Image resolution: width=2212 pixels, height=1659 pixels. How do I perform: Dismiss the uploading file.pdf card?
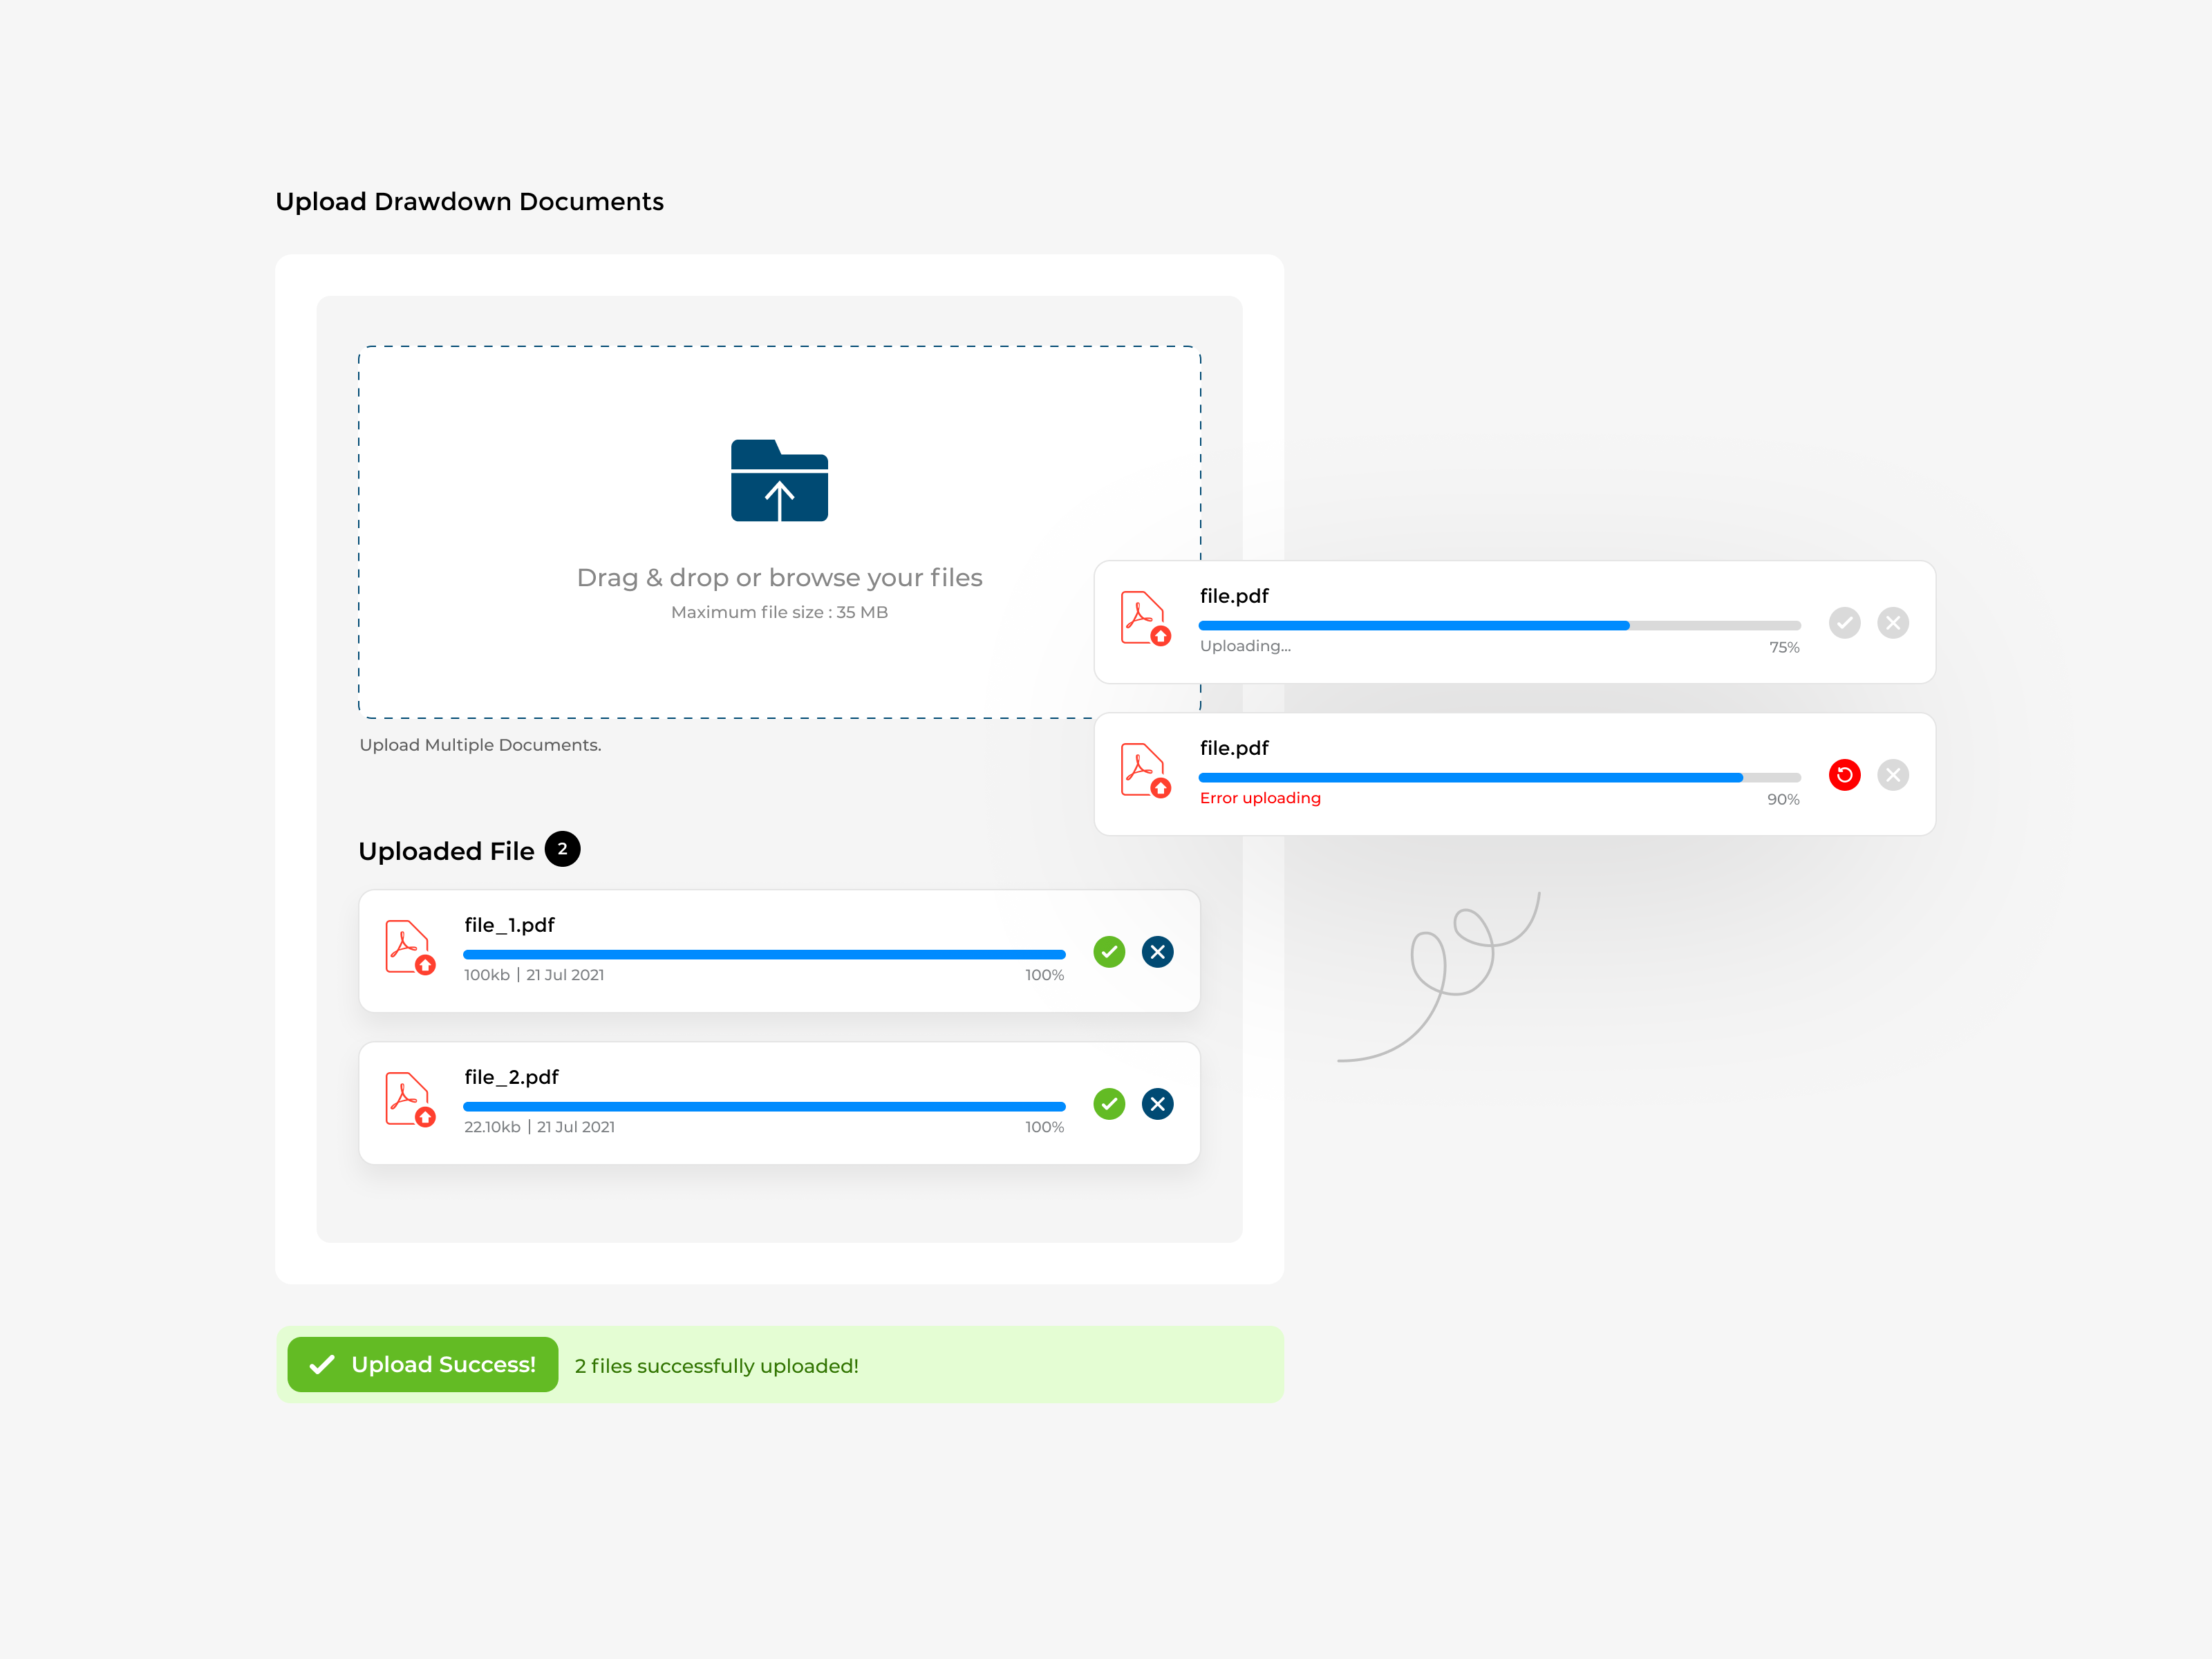pos(1893,623)
